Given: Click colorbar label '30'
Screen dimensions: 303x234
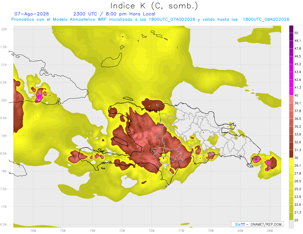Looking at the screenshot, I should (296, 158).
